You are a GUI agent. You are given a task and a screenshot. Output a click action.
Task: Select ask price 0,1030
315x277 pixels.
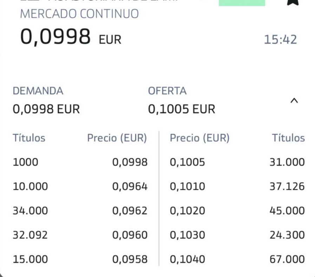click(x=188, y=235)
